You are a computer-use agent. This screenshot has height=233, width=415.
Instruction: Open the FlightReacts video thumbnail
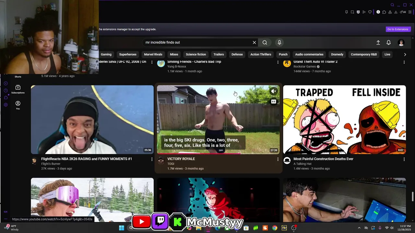point(92,120)
